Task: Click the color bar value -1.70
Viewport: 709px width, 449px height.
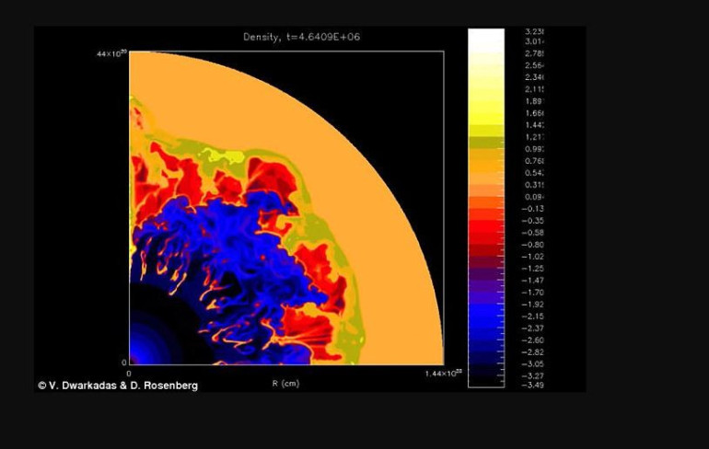Action: [532, 293]
